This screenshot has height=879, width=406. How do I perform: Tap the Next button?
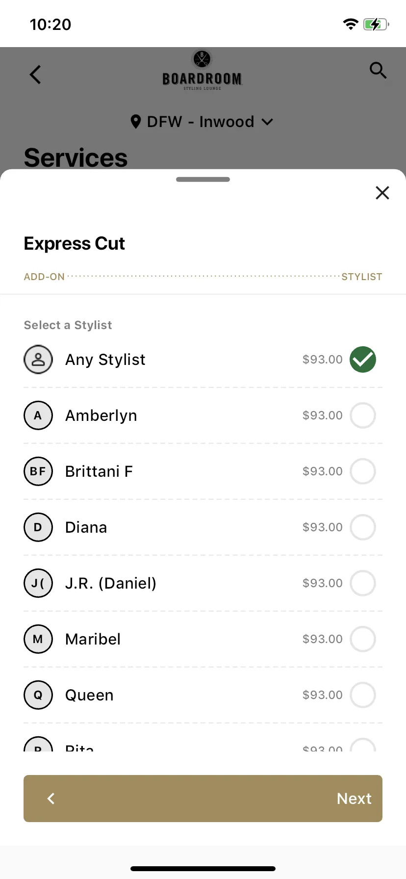pyautogui.click(x=354, y=799)
